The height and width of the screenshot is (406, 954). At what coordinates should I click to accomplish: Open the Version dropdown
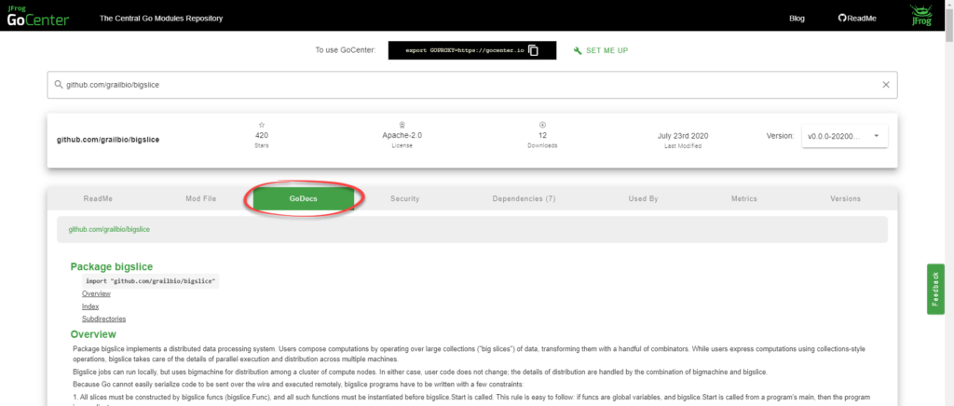(x=844, y=136)
